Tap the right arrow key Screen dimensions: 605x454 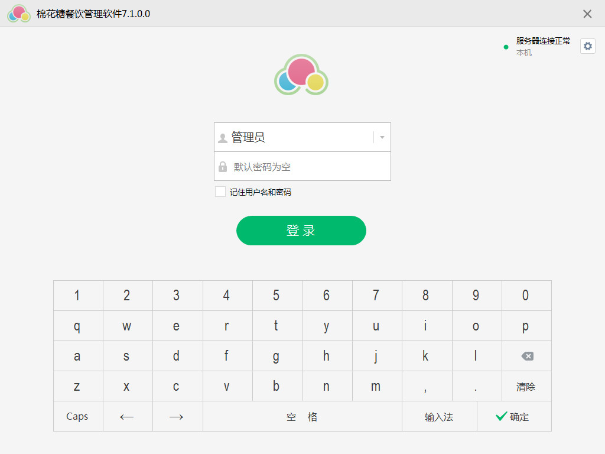pyautogui.click(x=178, y=416)
